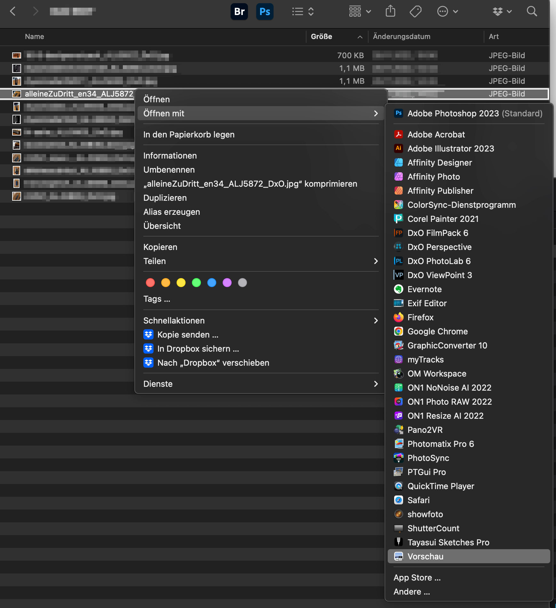556x608 pixels.
Task: Open with Affinity Designer
Action: pos(469,163)
